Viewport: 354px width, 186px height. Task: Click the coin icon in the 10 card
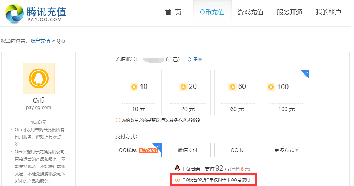coord(134,87)
